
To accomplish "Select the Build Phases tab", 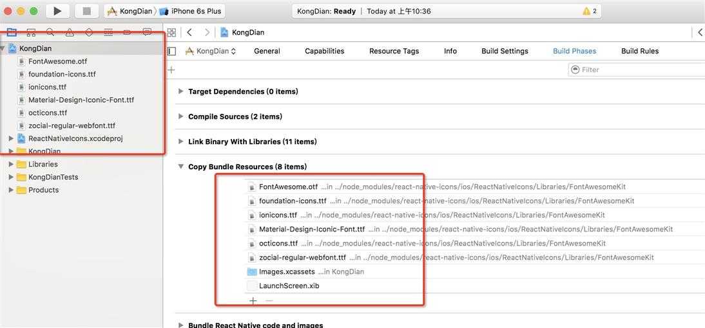I will tap(575, 51).
